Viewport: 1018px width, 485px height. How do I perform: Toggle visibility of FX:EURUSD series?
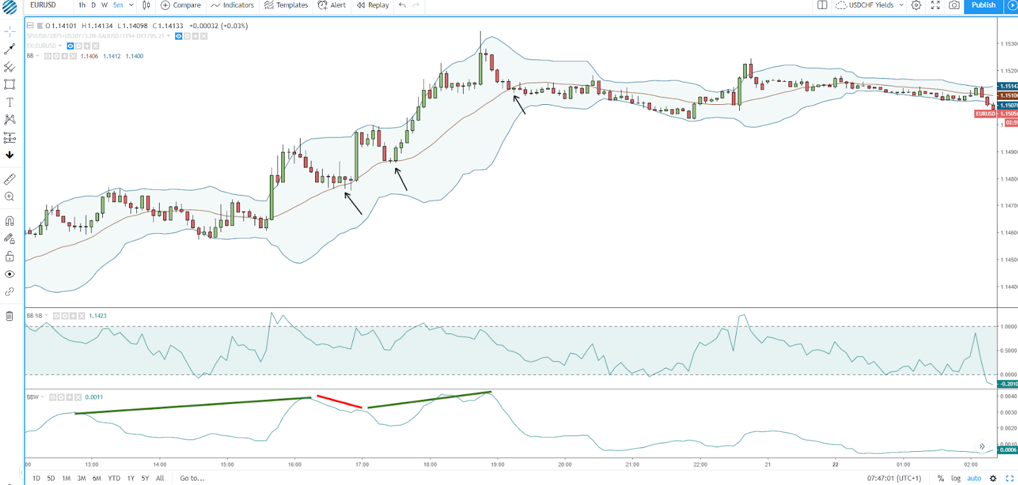(x=70, y=46)
